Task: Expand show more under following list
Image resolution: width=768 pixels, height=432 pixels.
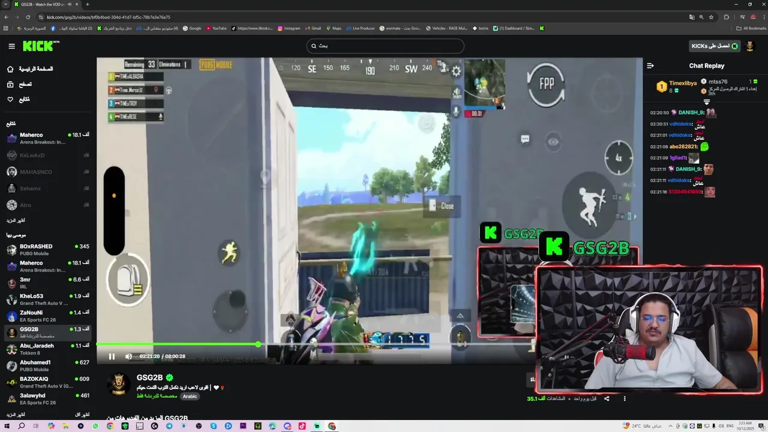Action: tap(16, 221)
